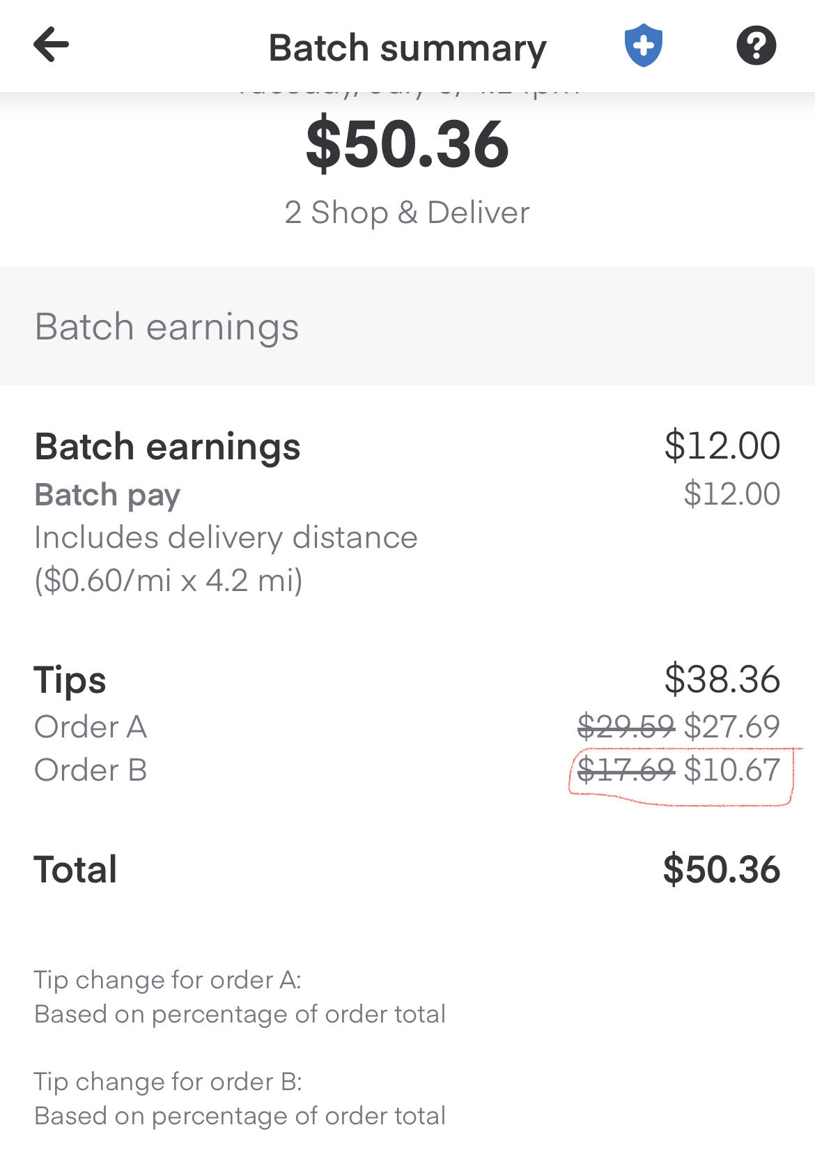The width and height of the screenshot is (815, 1164).
Task: Tap the $38.36 tips total
Action: click(722, 680)
